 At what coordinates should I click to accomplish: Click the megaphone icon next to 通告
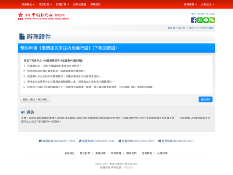(x=23, y=112)
